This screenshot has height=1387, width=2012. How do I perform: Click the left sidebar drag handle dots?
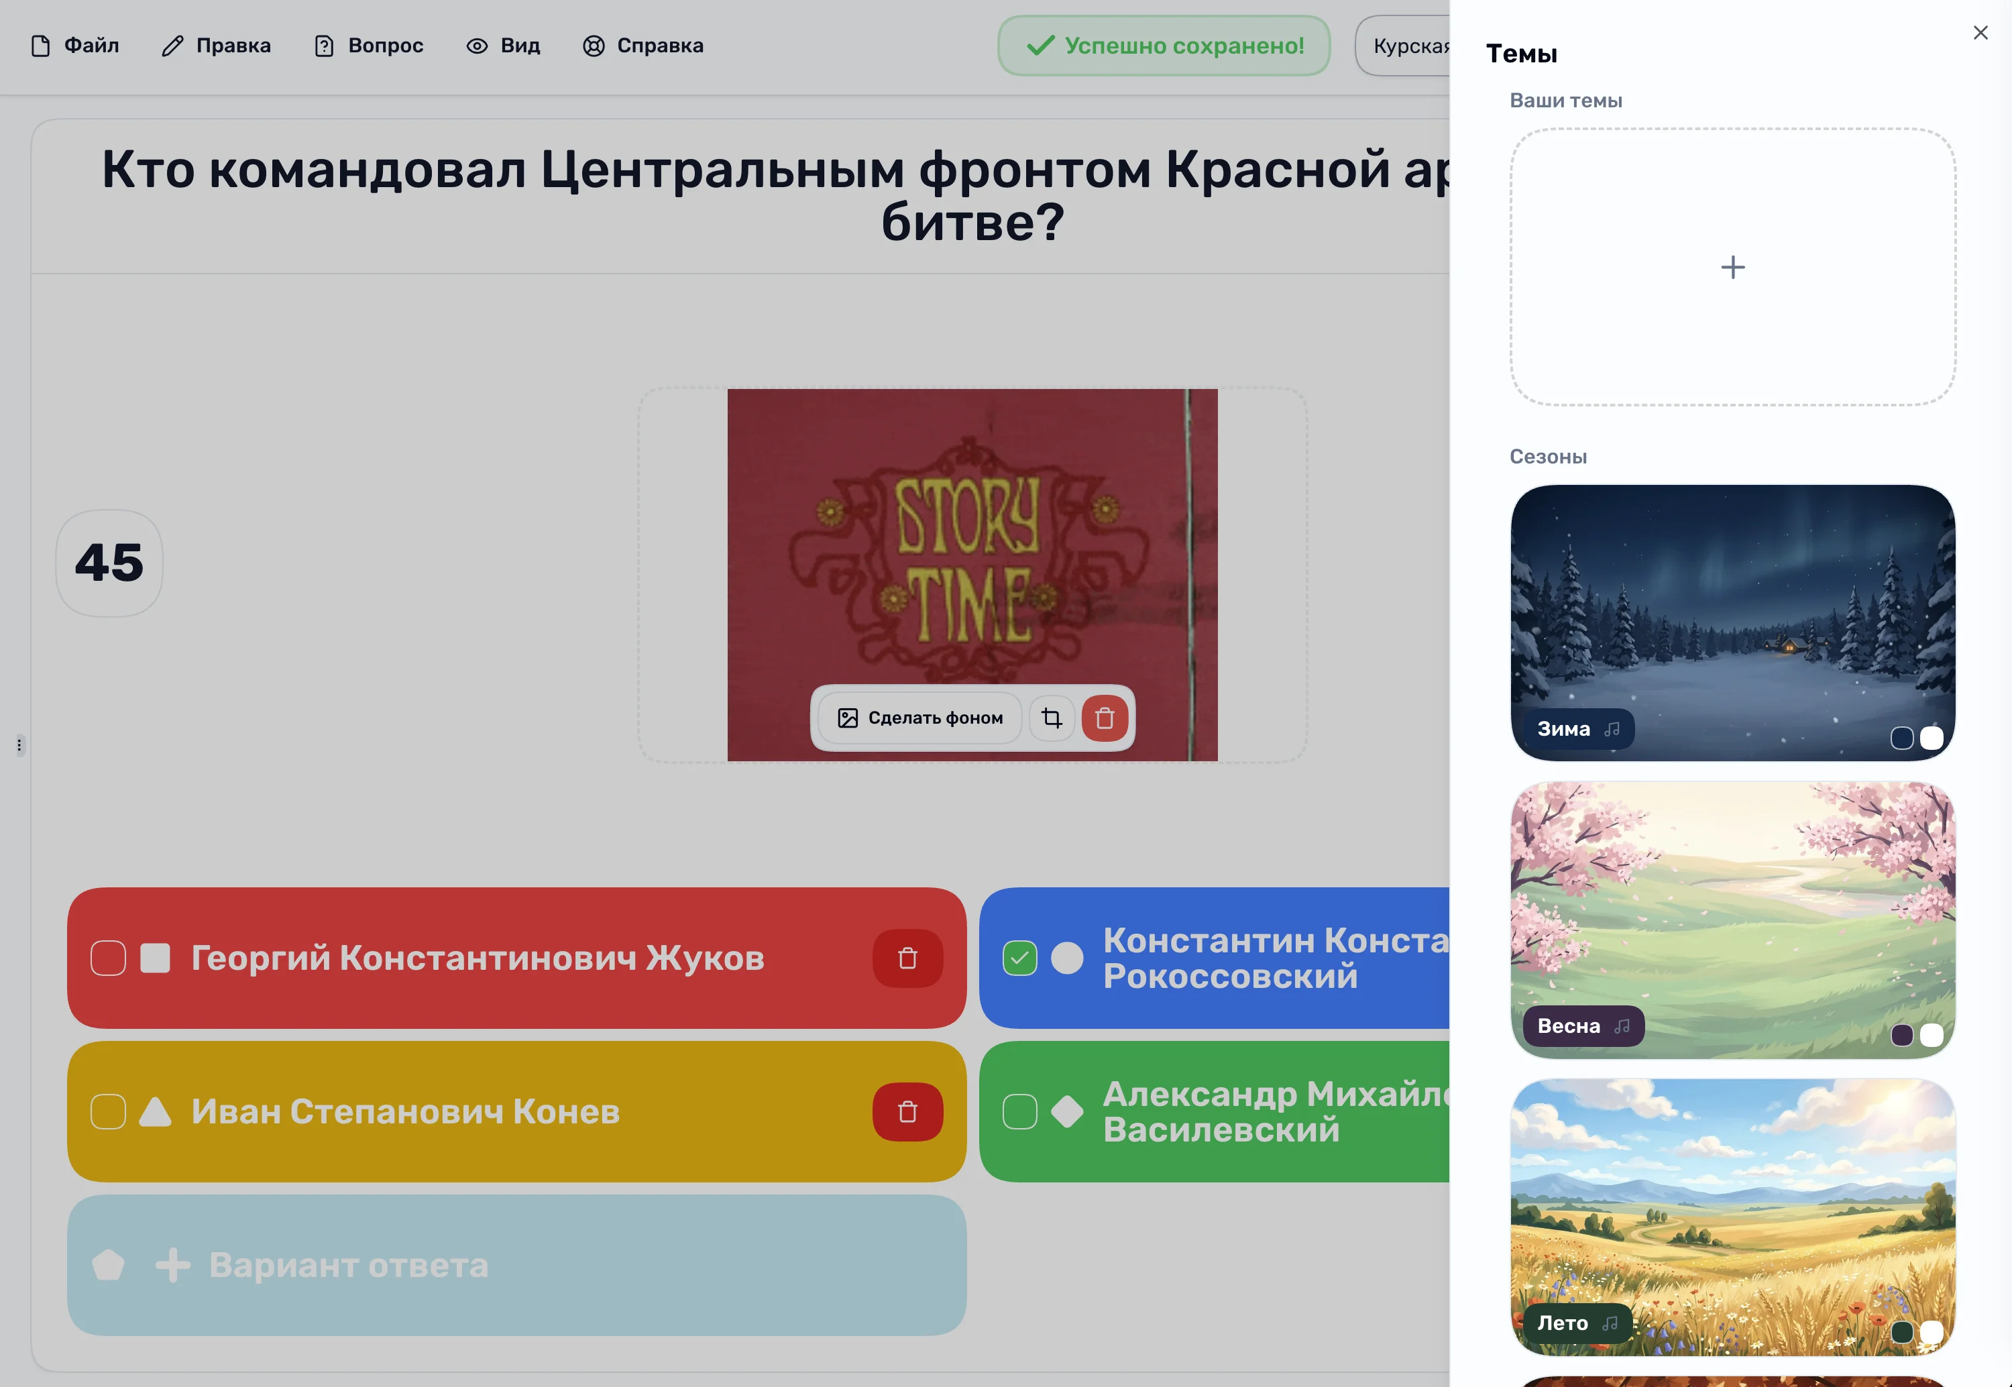19,744
